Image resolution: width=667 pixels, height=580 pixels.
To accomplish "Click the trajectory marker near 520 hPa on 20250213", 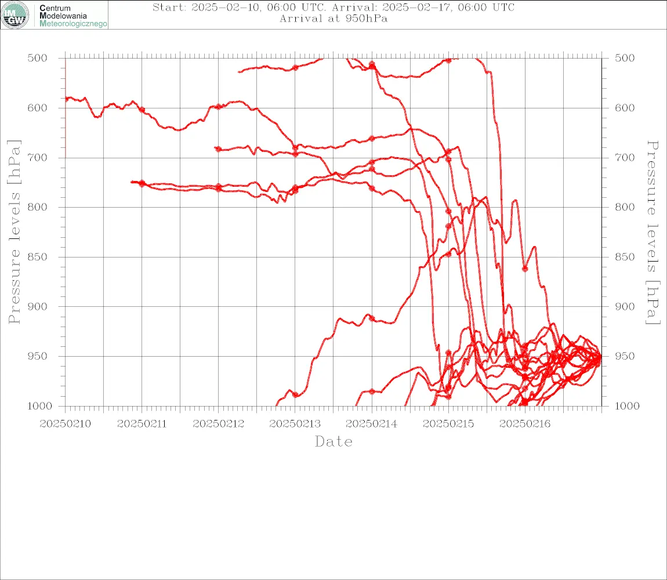I will [295, 68].
